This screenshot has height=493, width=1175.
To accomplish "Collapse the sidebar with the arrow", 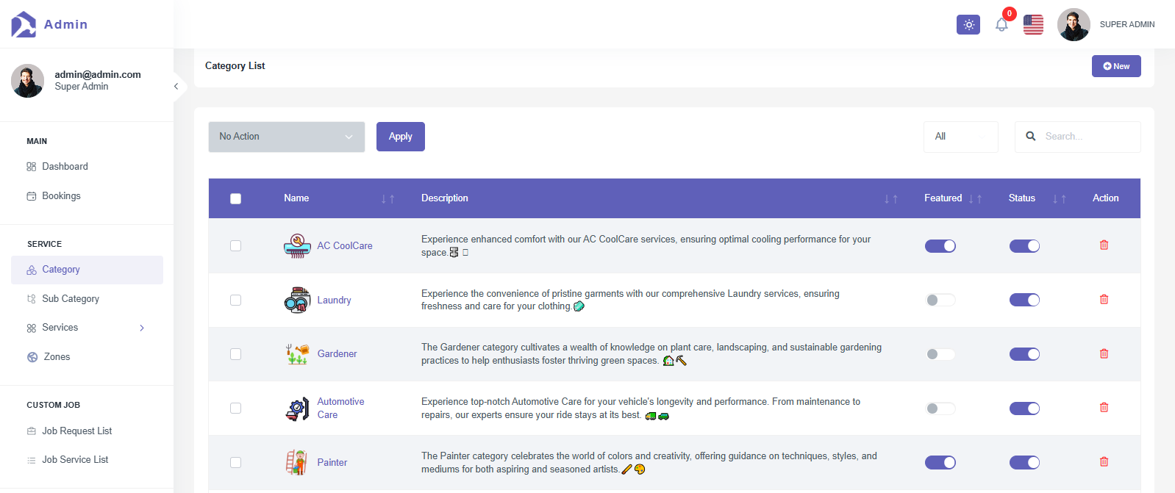I will (176, 87).
